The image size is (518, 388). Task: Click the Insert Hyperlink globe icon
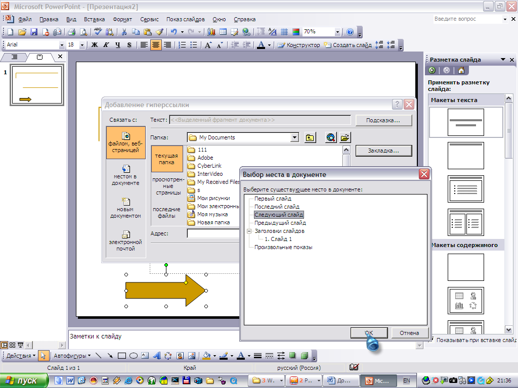pyautogui.click(x=246, y=32)
